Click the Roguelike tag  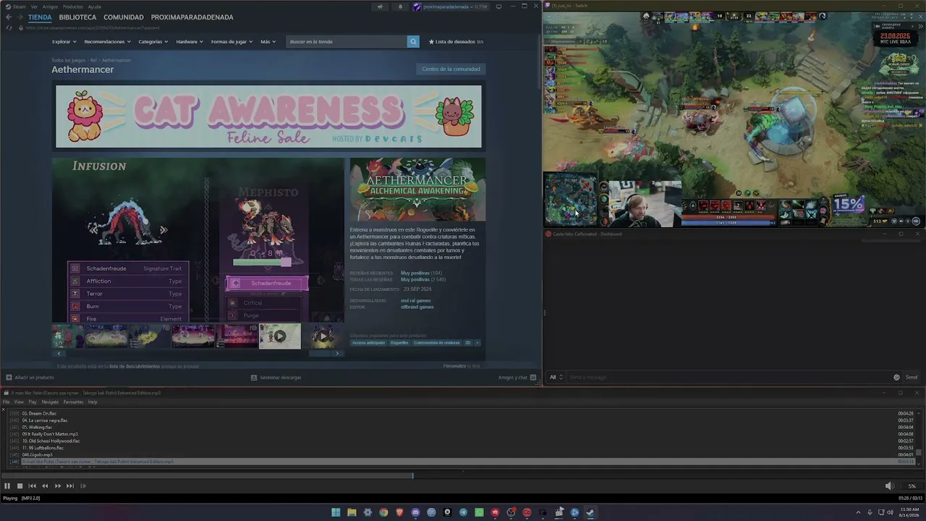coord(399,343)
